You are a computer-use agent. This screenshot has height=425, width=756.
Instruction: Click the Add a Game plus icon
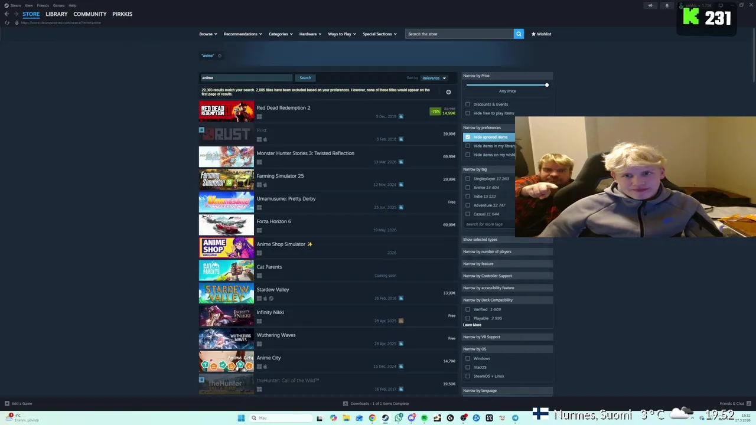coord(7,403)
